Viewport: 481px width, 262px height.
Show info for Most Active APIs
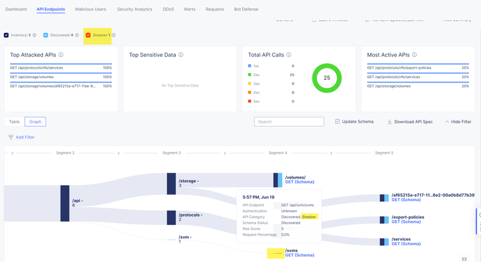[x=414, y=55]
